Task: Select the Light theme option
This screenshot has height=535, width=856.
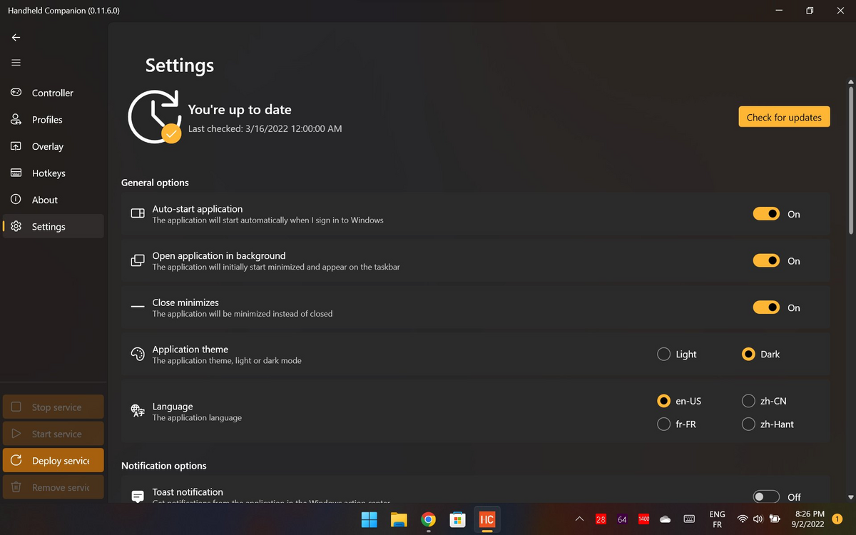Action: pos(676,355)
